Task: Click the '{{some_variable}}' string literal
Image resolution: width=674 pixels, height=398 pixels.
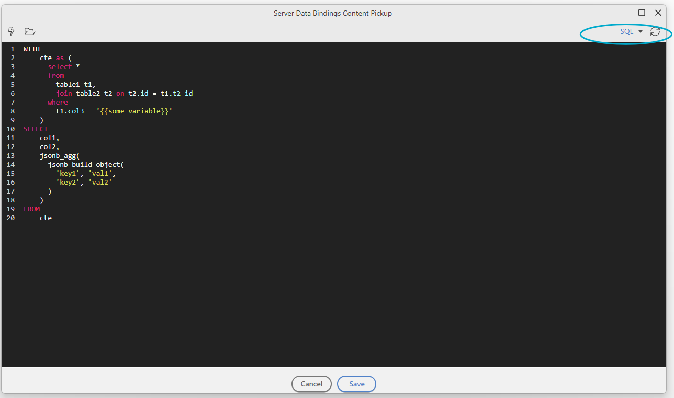Action: point(134,111)
